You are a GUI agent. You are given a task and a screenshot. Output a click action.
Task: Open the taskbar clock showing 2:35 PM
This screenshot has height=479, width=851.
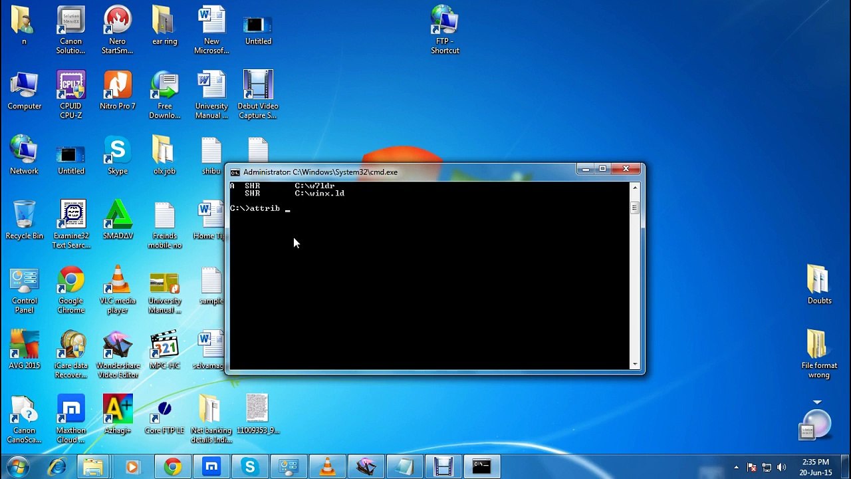pos(816,467)
